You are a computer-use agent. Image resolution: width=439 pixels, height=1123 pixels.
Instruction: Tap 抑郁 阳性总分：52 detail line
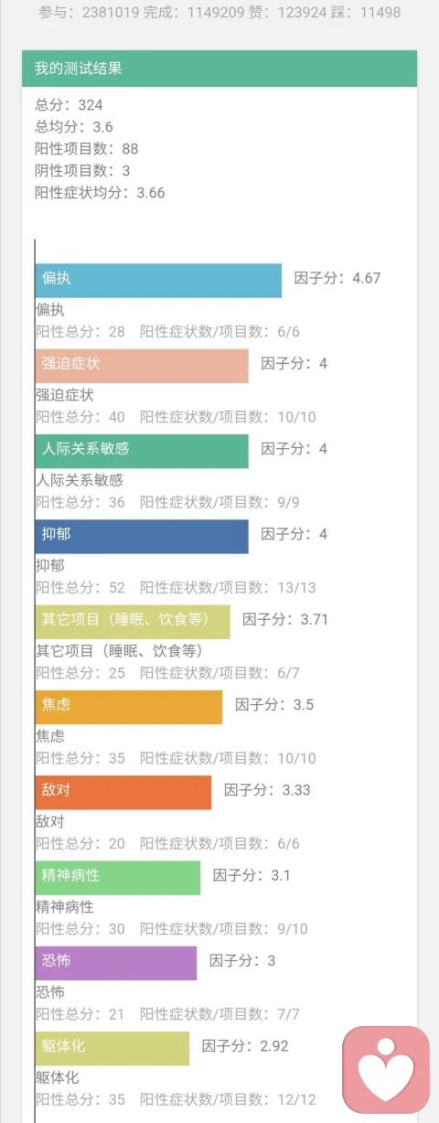point(176,587)
